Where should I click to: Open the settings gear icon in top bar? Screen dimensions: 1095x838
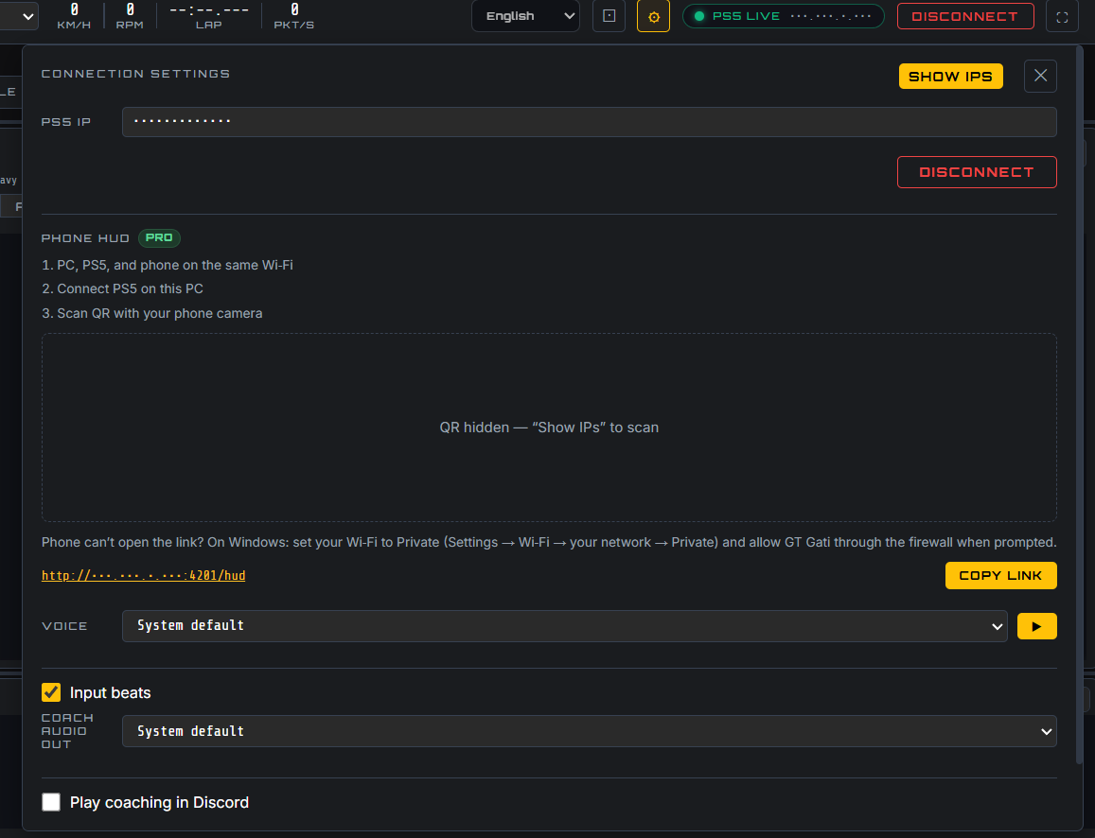[653, 17]
